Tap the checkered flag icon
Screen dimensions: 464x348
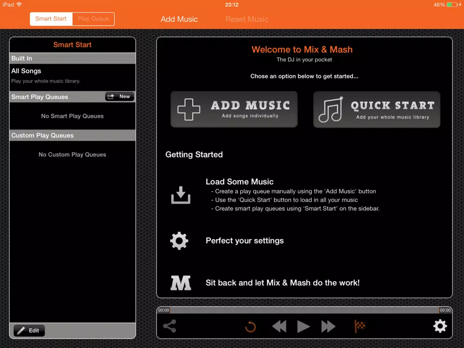pyautogui.click(x=360, y=326)
